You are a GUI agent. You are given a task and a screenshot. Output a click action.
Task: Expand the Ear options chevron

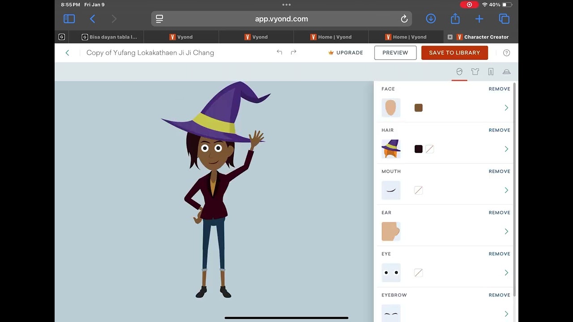(506, 231)
